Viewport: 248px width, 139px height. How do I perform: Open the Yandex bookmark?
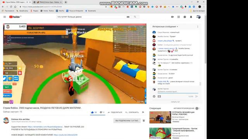(x=34, y=11)
